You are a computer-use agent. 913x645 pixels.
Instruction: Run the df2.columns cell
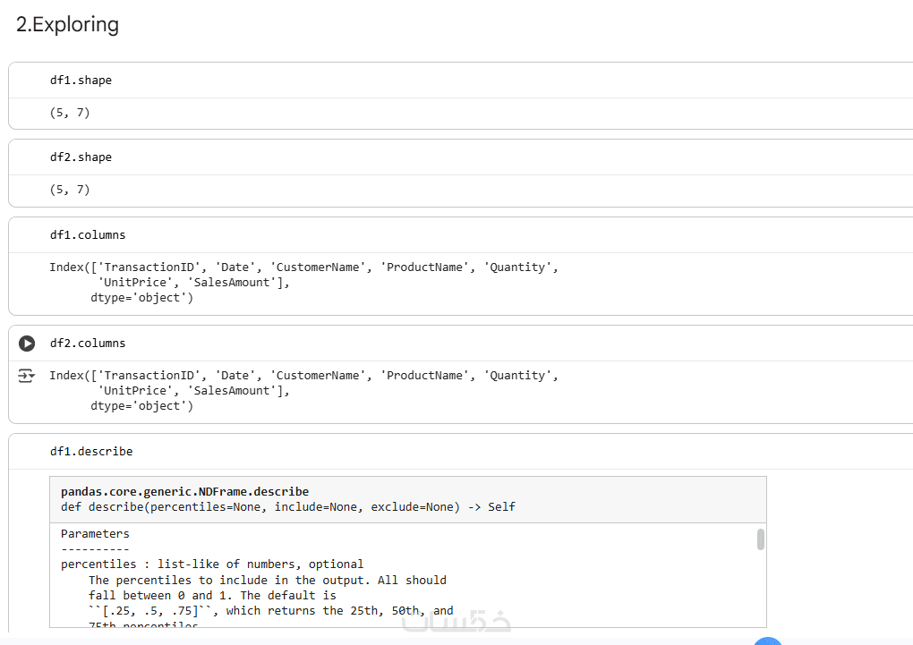point(27,344)
